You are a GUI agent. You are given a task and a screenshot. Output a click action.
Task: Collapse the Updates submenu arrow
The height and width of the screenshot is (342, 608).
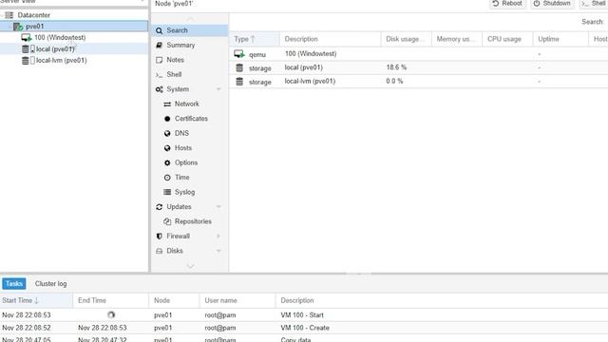tap(218, 207)
